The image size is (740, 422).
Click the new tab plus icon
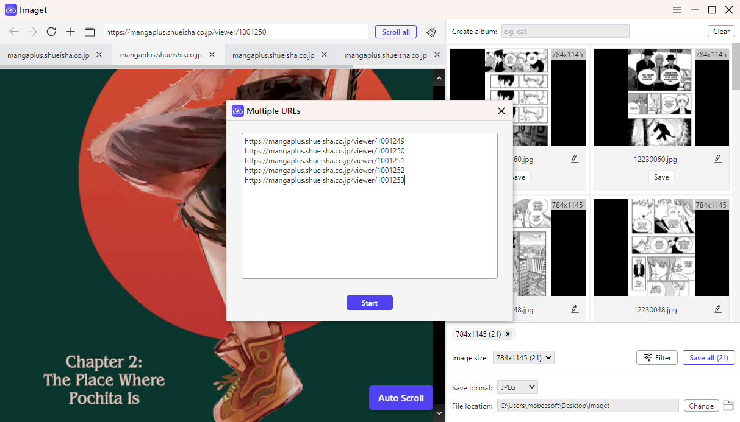[x=71, y=32]
